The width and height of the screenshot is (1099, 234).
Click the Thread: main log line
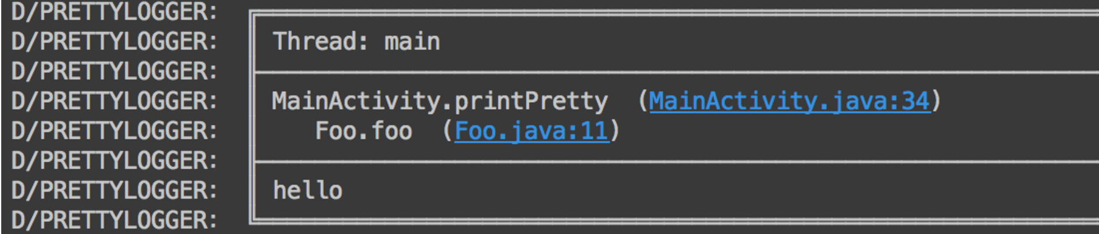pyautogui.click(x=357, y=42)
